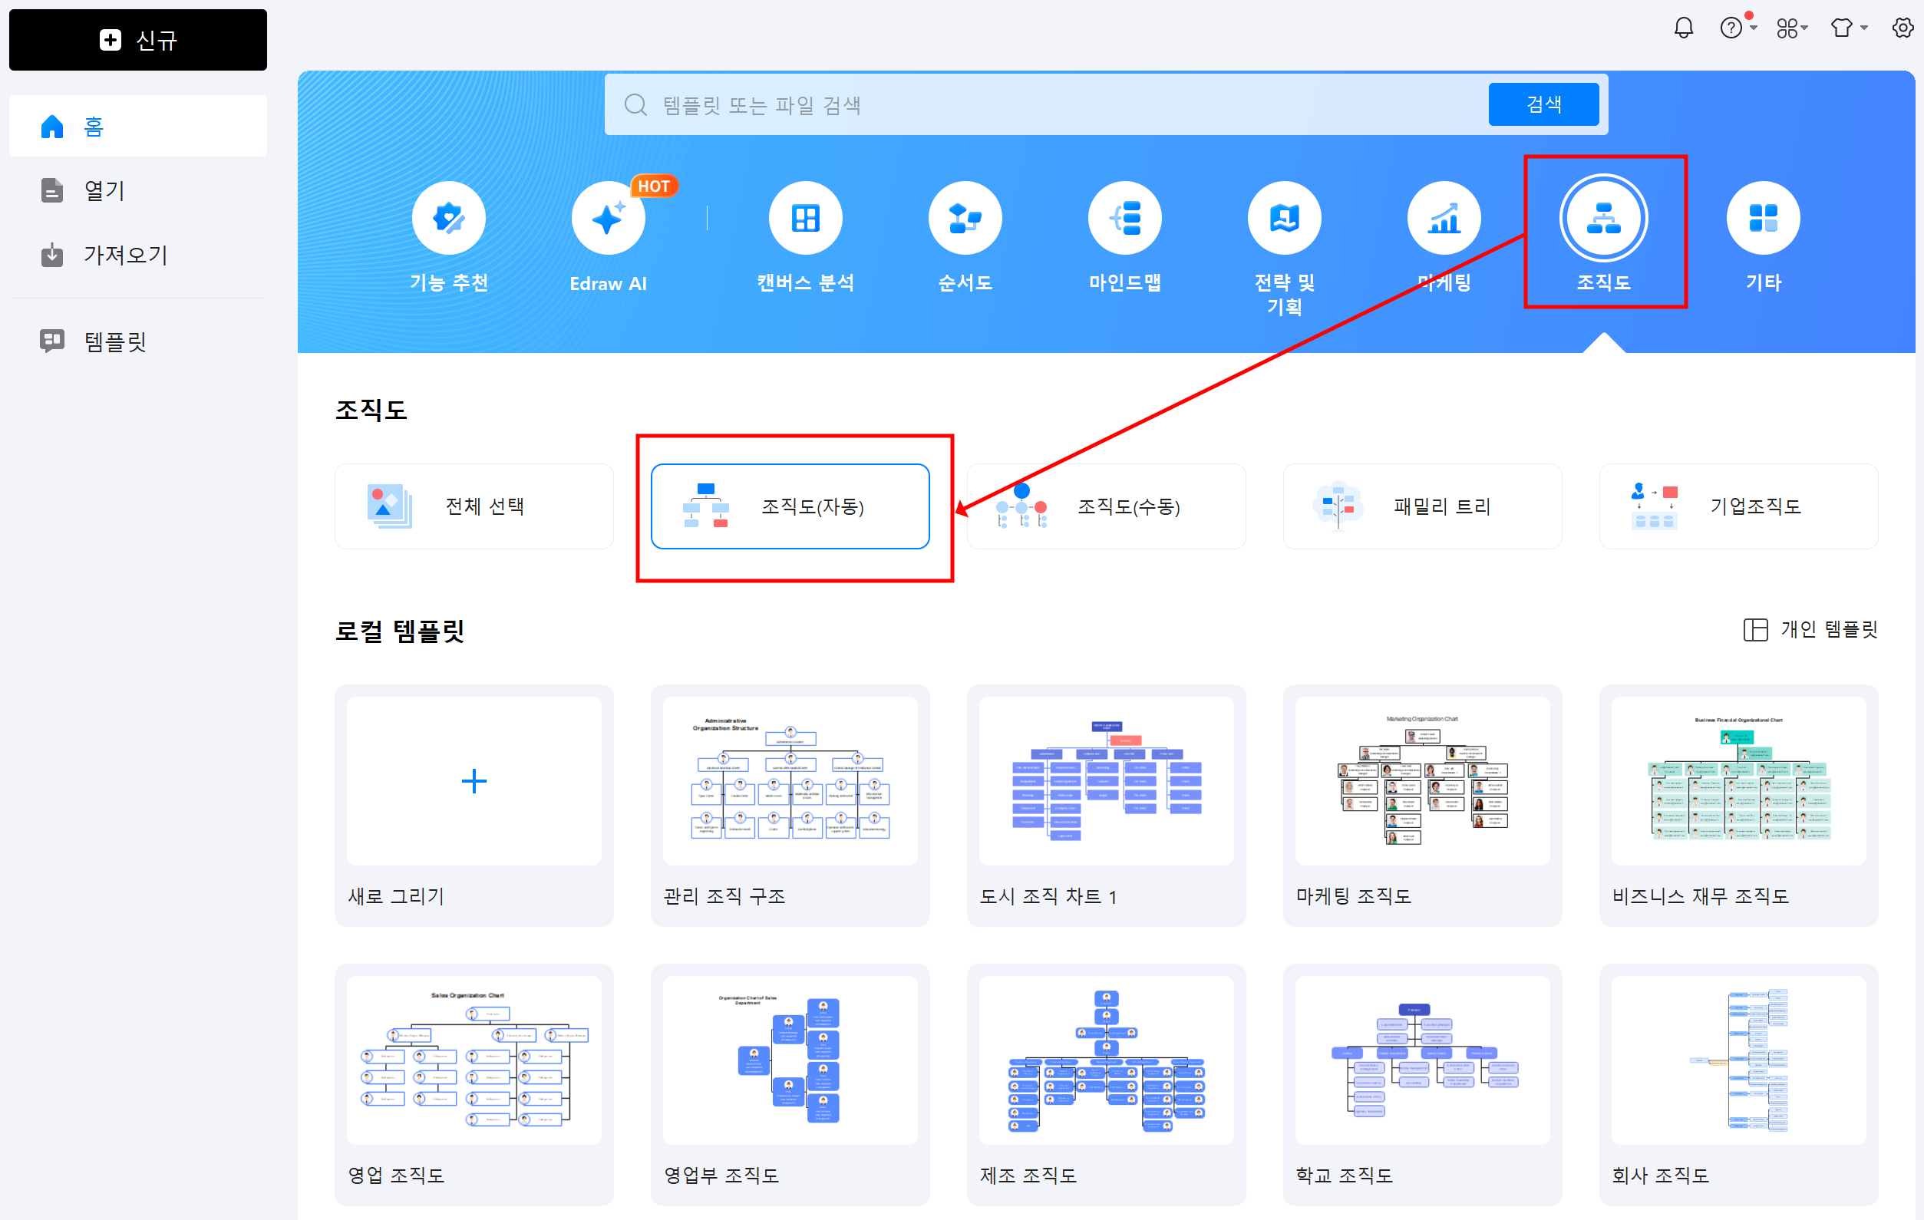This screenshot has width=1924, height=1220.
Task: Open the 학교 조직도 template
Action: [x=1423, y=1084]
